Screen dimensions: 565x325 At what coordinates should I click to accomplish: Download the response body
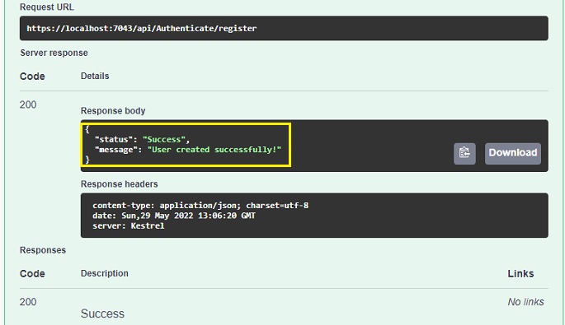pos(513,154)
